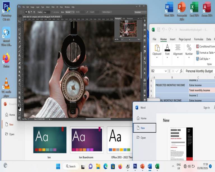Click the Navigator preview thumbnail
The height and width of the screenshot is (172, 215).
[x=128, y=29]
